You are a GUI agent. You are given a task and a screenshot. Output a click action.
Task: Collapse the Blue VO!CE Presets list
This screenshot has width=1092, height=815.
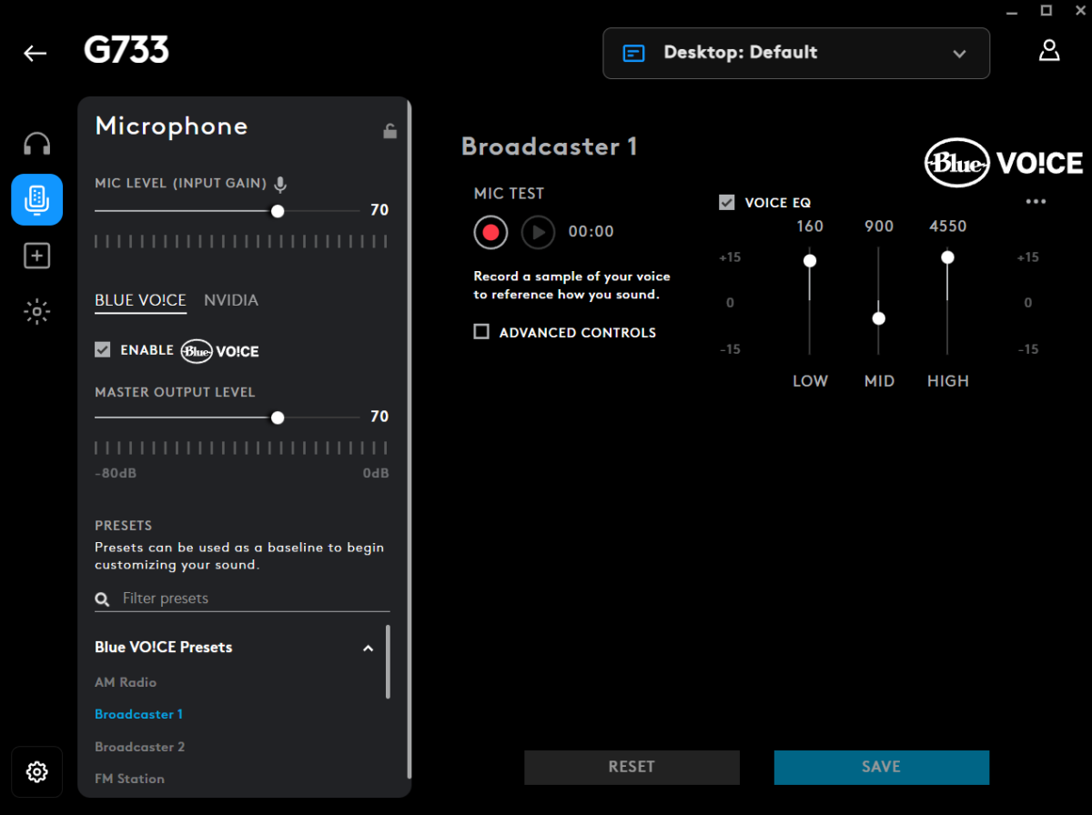point(369,649)
